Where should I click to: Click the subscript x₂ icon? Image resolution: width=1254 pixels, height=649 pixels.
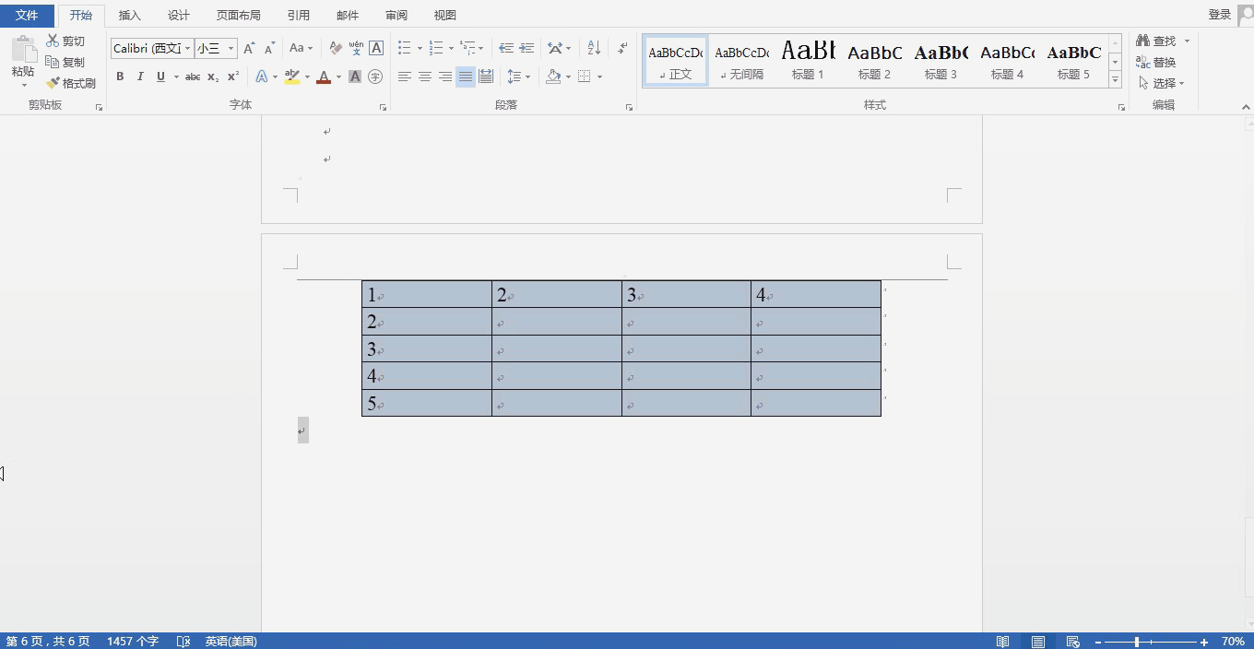click(213, 77)
